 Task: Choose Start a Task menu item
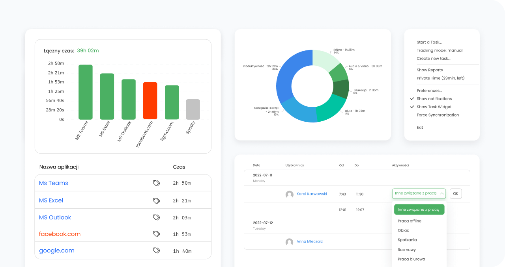point(429,42)
